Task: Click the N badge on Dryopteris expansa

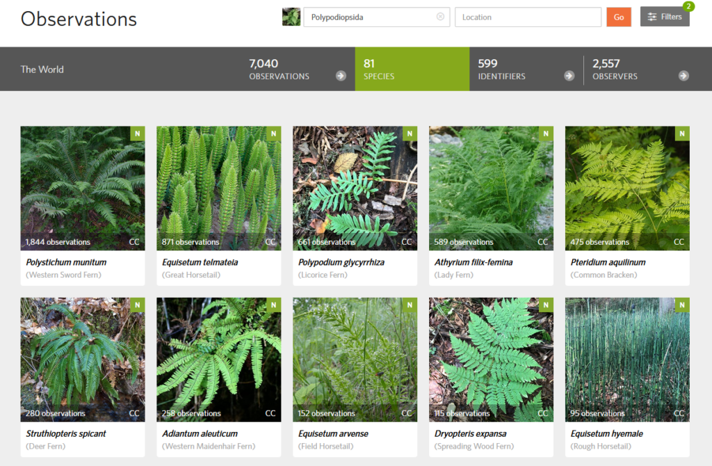Action: pyautogui.click(x=547, y=305)
